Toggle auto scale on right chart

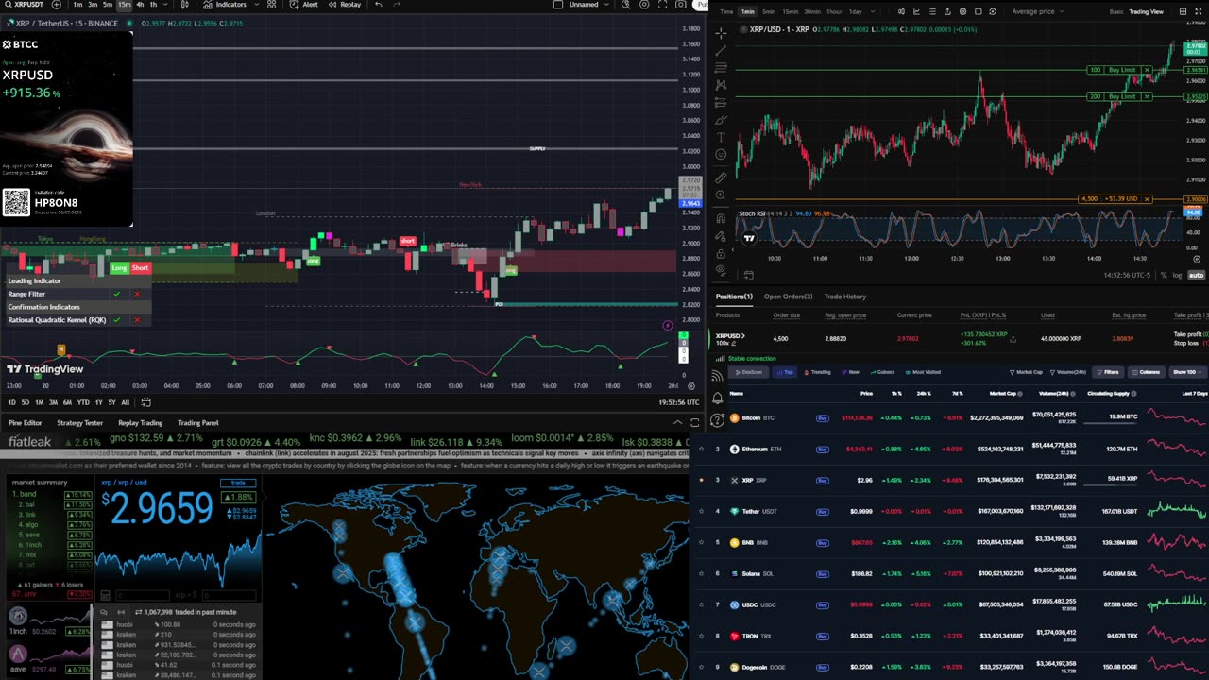(1196, 275)
